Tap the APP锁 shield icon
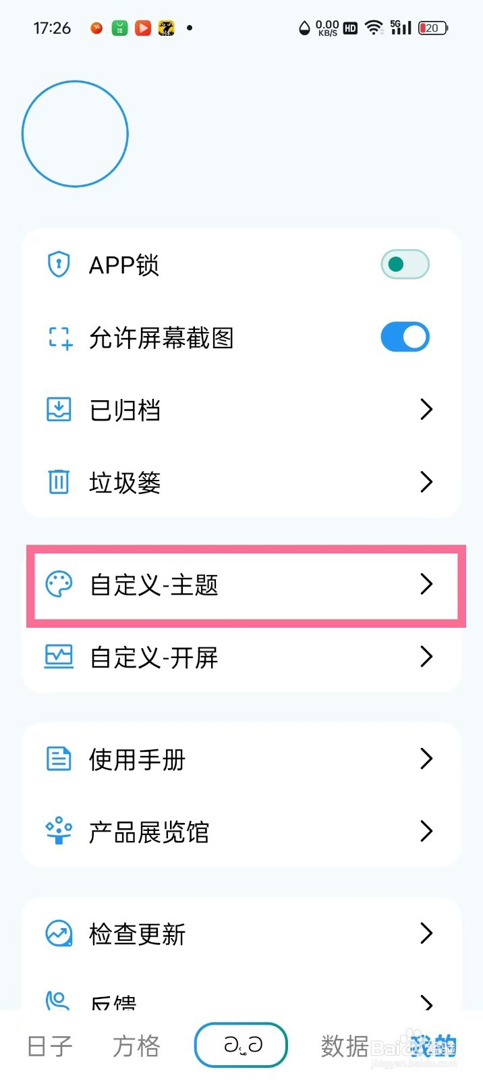Screen dimensions: 483x1080 [x=59, y=264]
